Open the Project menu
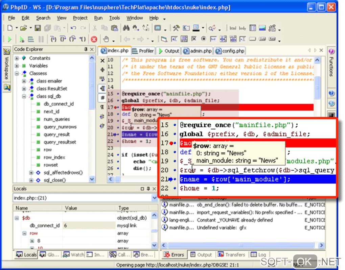345x270 pixels. click(x=80, y=18)
